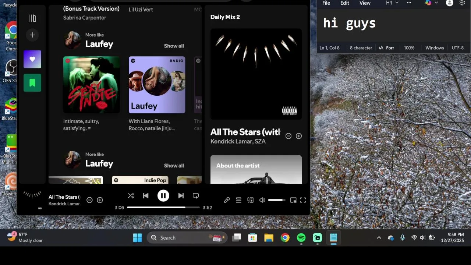This screenshot has height=265, width=471.
Task: Click the character count in Notepad status bar
Action: pos(361,48)
